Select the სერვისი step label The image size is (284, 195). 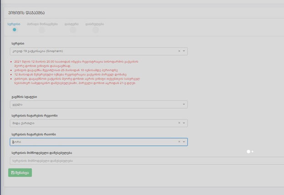pos(14,23)
